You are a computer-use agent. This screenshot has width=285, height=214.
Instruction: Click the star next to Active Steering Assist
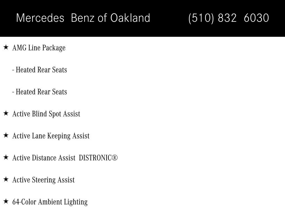click(x=6, y=179)
